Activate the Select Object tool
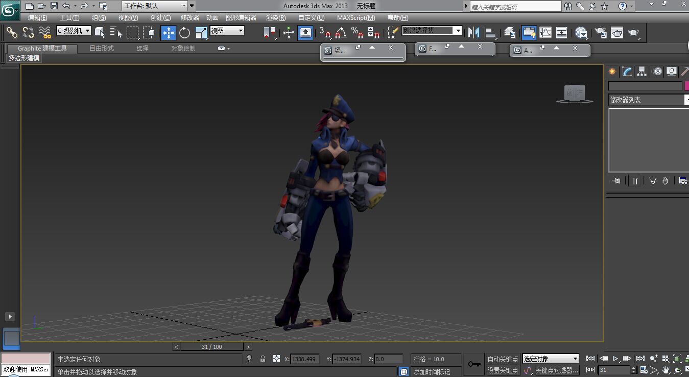Image resolution: width=689 pixels, height=377 pixels. click(100, 33)
